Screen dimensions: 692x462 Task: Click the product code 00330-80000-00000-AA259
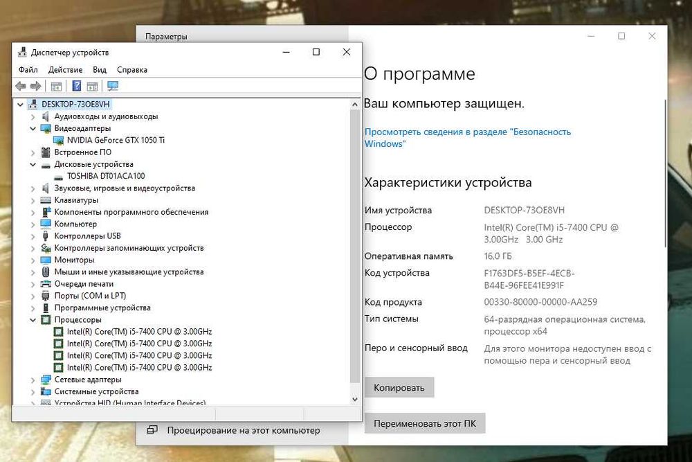pos(540,302)
